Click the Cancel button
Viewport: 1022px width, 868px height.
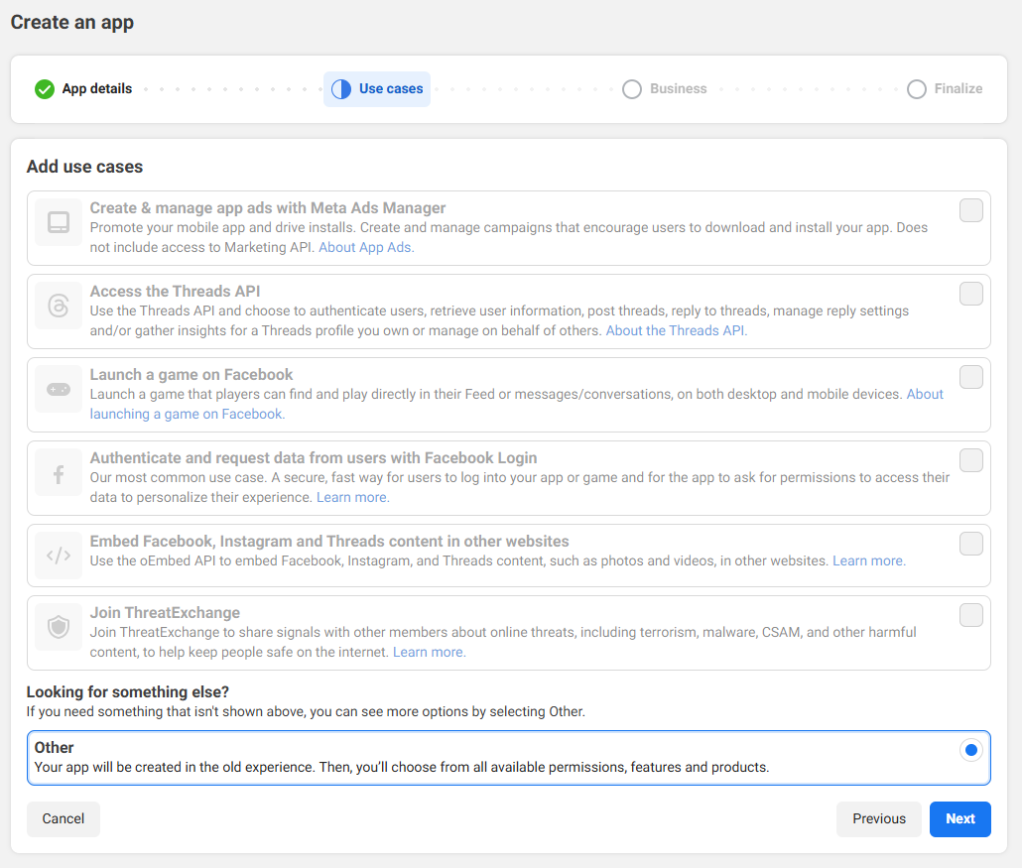pyautogui.click(x=64, y=819)
